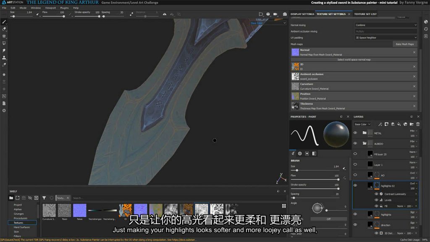Select Textures category in shelf
Image resolution: width=430 pixels, height=242 pixels.
22,223
